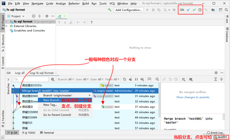Viewport: 230px width, 140px height.
Task: Click the help question mark icon
Action: point(91,22)
